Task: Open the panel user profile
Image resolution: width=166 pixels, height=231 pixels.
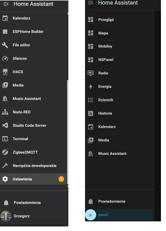Action: tap(103, 215)
